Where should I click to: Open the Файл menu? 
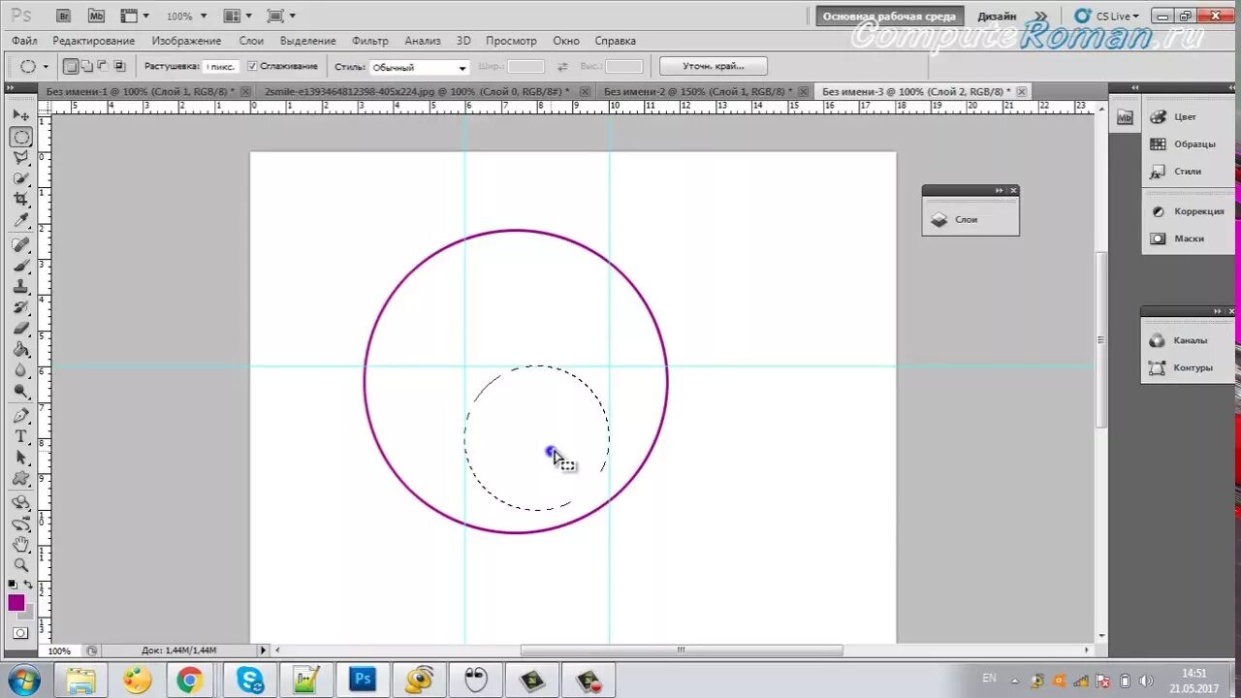coord(25,41)
